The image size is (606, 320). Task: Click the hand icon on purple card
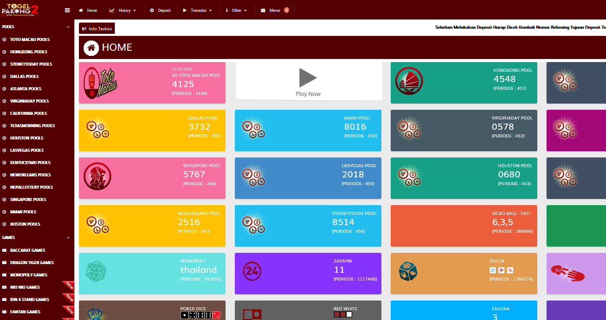568,273
